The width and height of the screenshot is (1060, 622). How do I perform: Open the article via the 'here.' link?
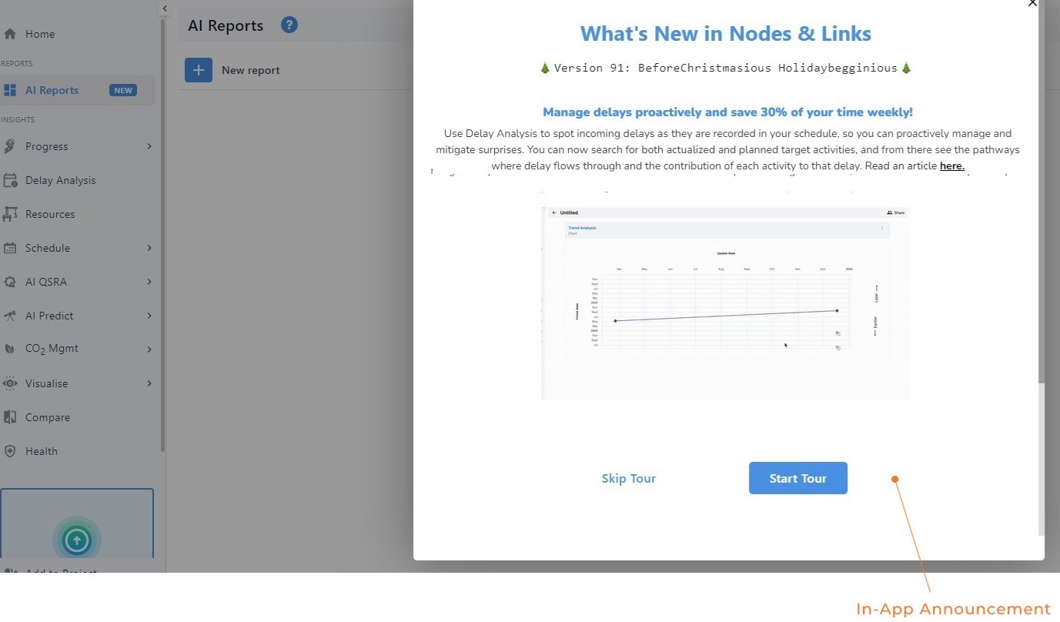point(951,166)
